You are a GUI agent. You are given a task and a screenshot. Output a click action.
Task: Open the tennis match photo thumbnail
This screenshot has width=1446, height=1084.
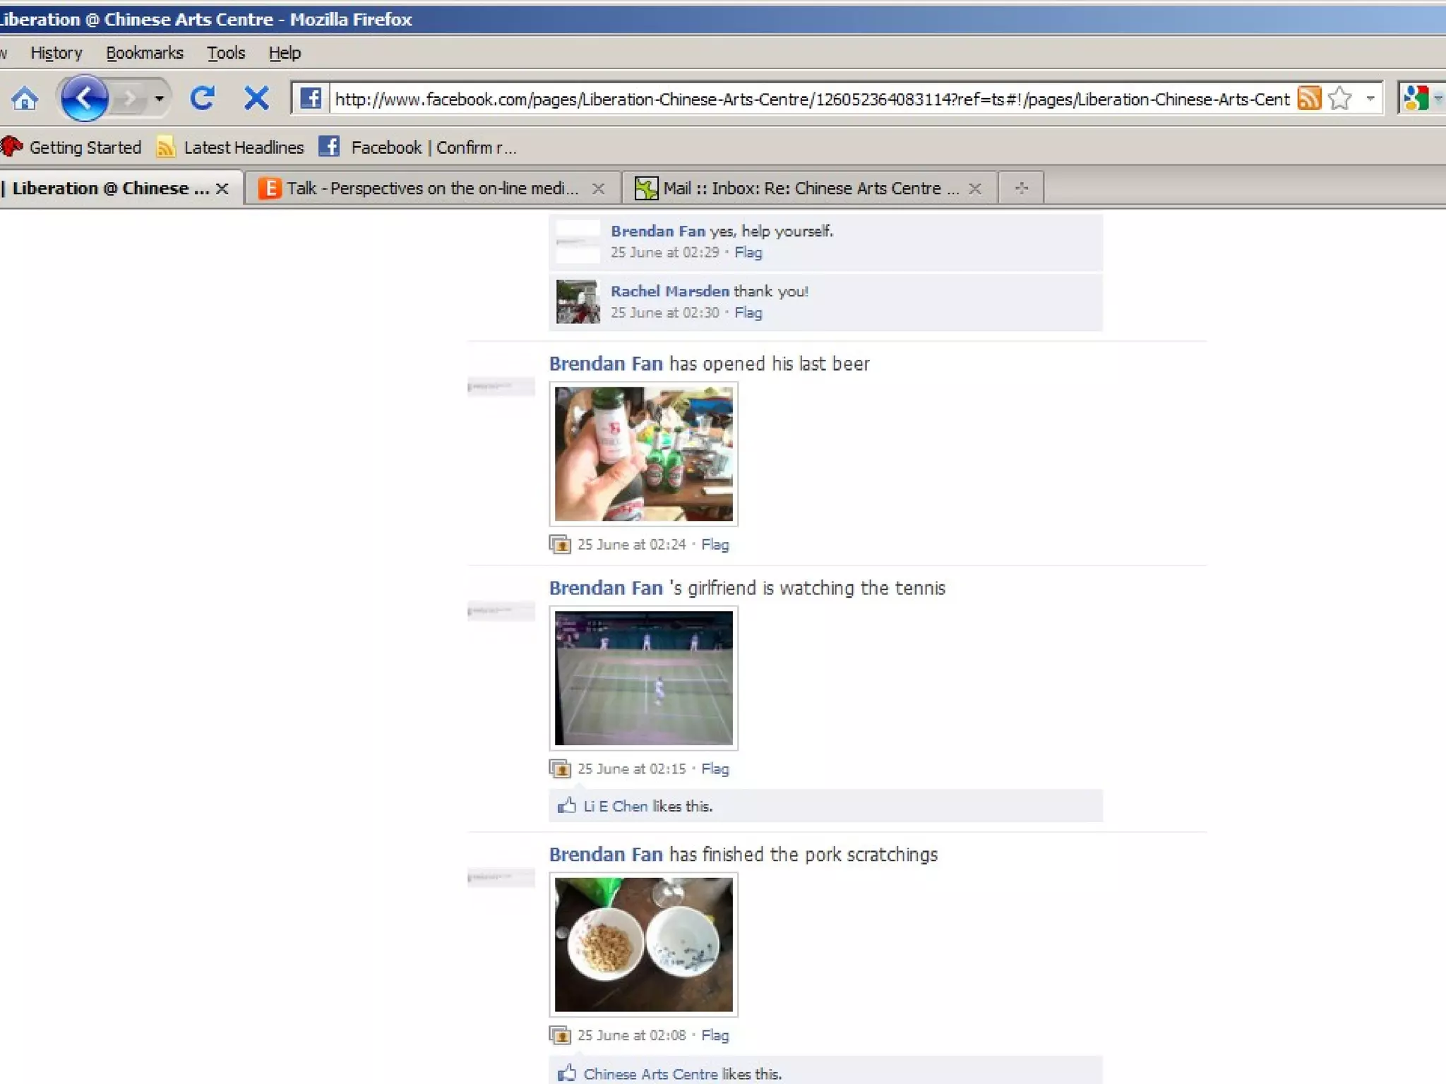643,677
